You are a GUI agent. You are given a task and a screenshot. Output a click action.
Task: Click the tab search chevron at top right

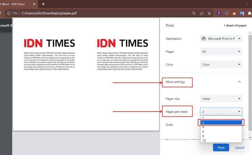(247, 4)
